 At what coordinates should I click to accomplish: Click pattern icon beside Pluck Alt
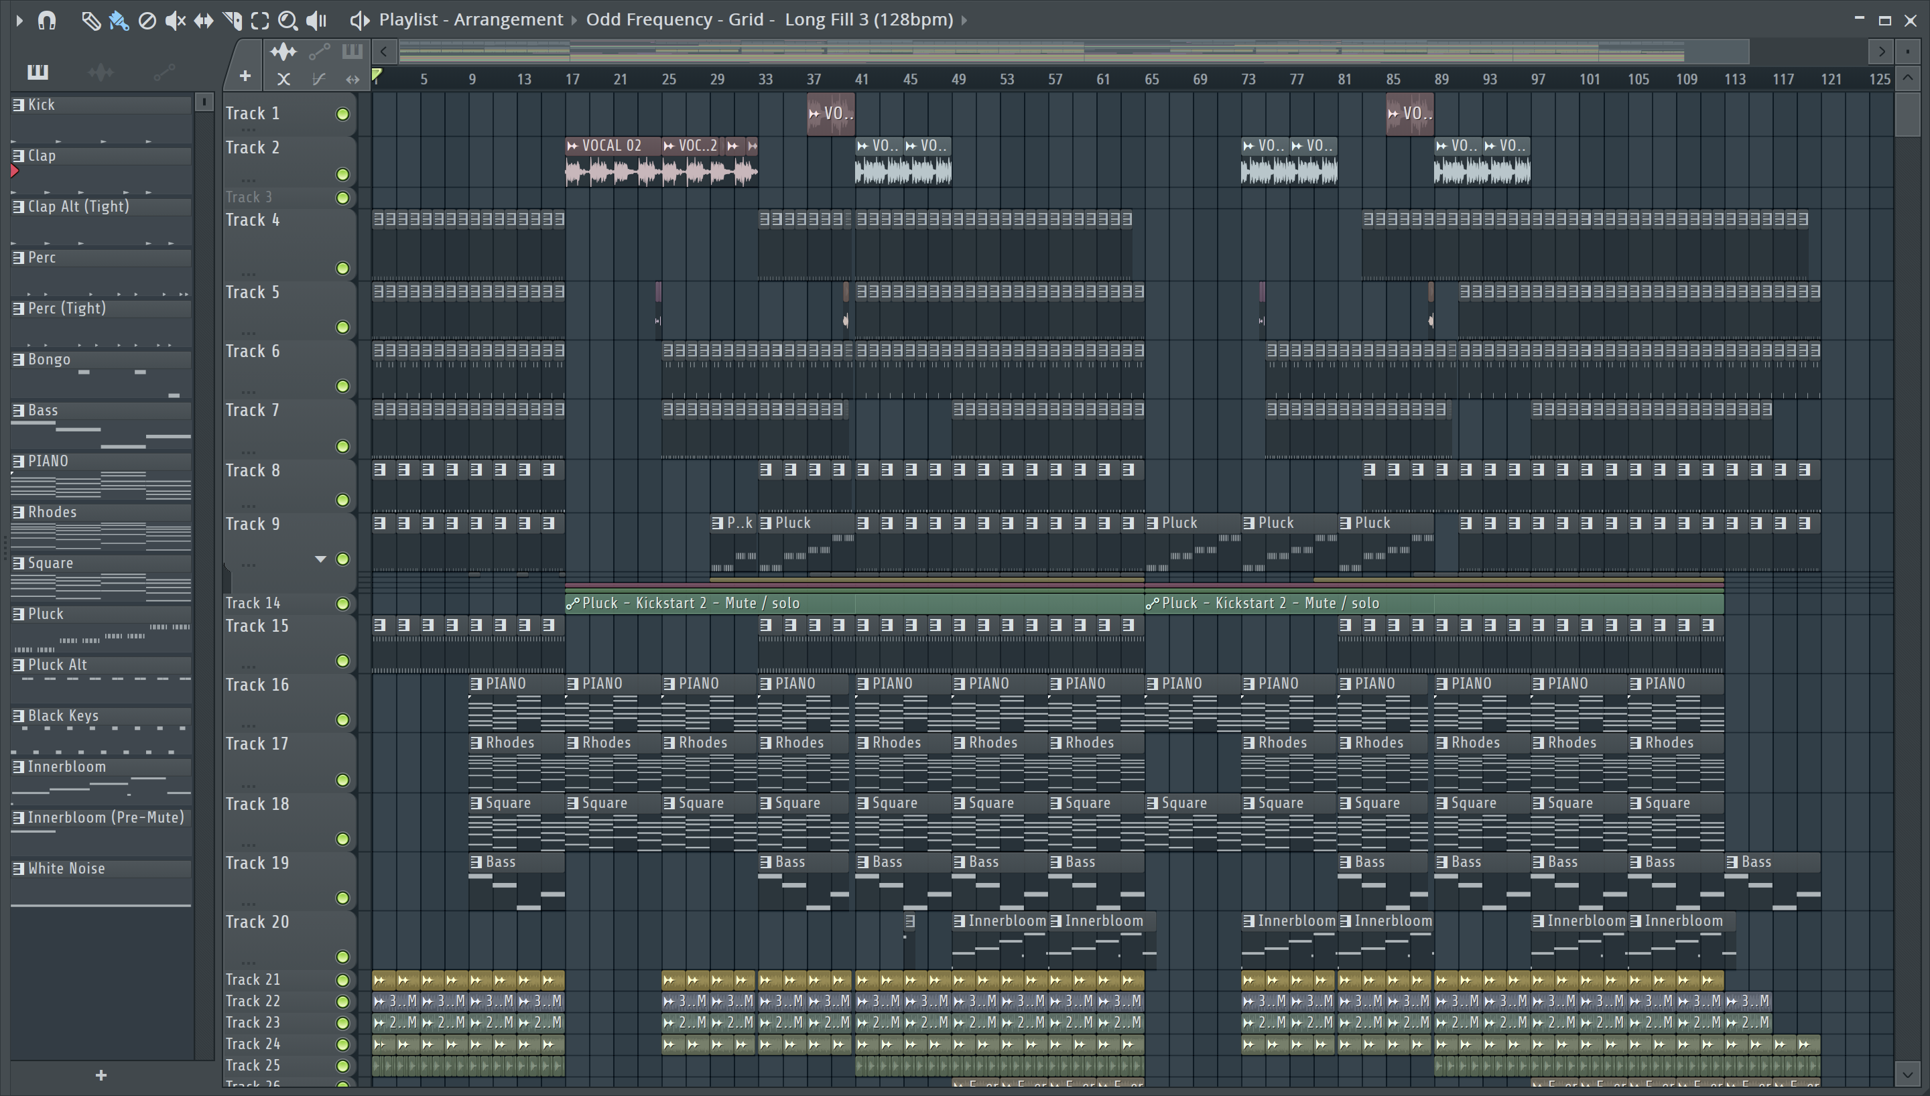(x=18, y=665)
